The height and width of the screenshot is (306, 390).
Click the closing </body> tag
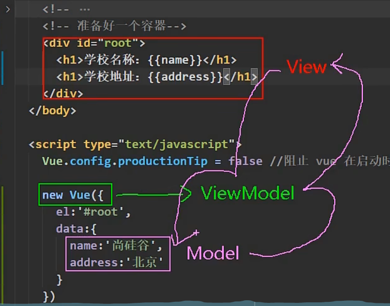pos(53,111)
